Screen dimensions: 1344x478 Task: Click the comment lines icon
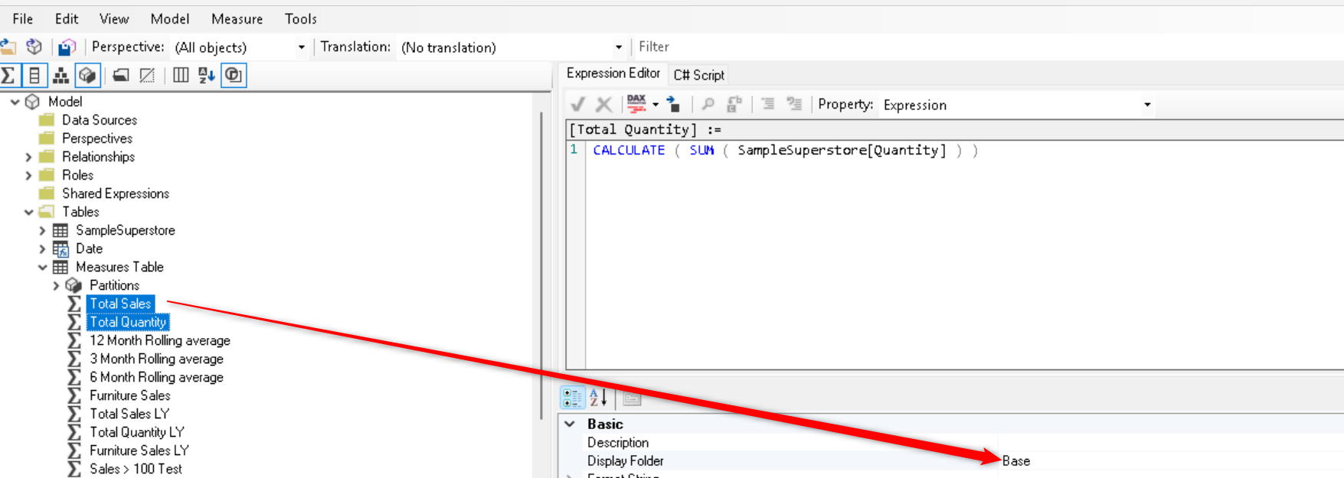tap(768, 104)
